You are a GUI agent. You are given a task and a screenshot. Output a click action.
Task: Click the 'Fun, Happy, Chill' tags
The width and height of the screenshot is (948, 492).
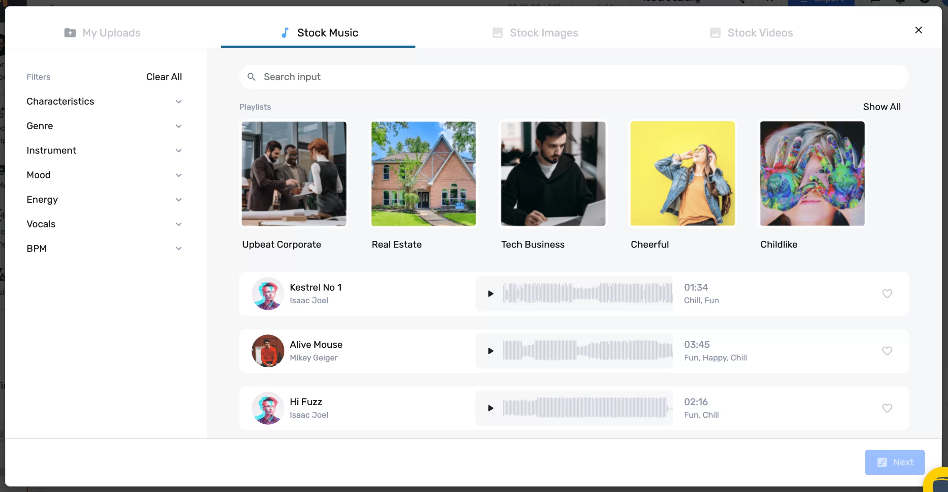[x=715, y=358]
